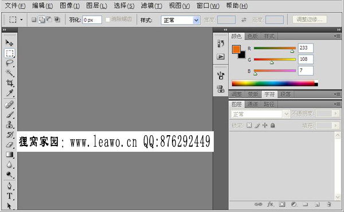Select the Pen tool
Image resolution: width=344 pixels, height=212 pixels.
point(9,186)
